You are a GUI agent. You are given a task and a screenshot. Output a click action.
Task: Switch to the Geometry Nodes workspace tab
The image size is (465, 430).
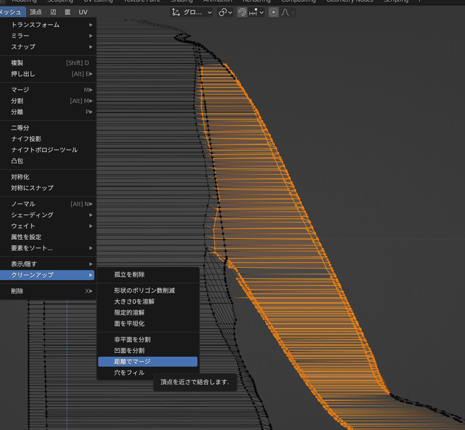click(x=350, y=1)
